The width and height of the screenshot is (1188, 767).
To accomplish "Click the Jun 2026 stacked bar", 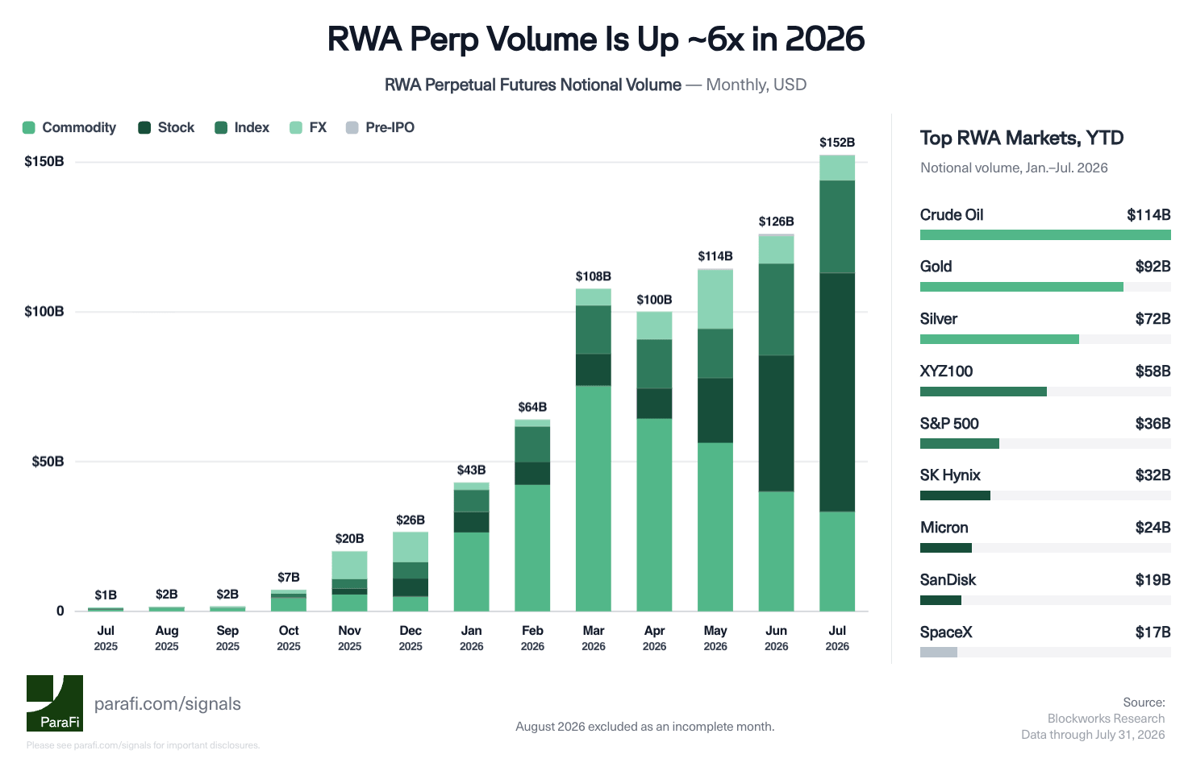I will coord(776,422).
